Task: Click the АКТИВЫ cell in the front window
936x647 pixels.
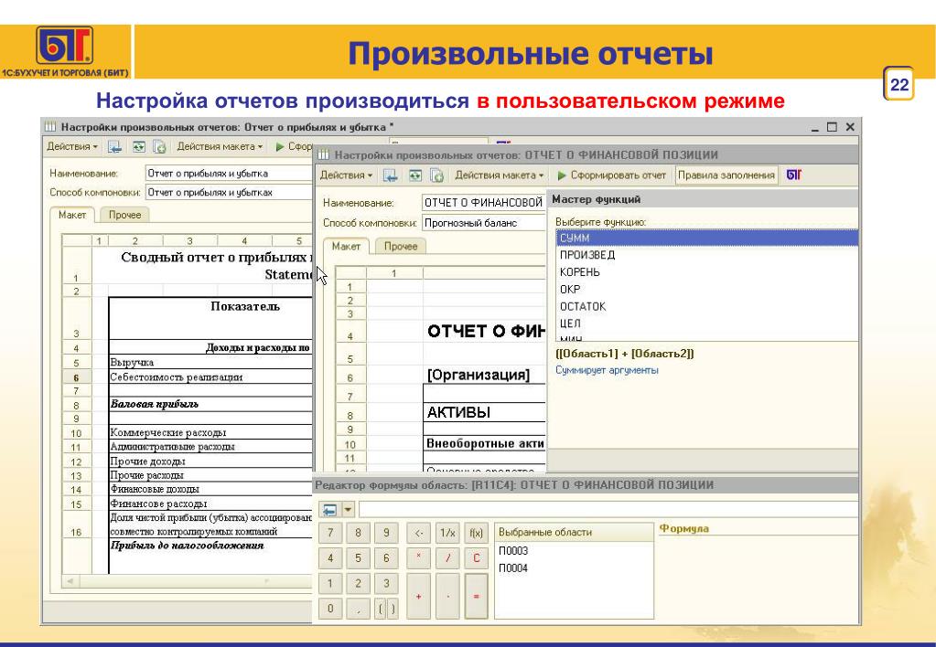Action: [x=484, y=412]
